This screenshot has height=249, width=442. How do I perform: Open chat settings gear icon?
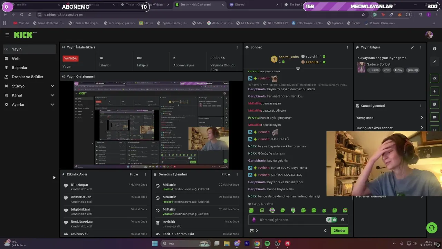point(325,231)
